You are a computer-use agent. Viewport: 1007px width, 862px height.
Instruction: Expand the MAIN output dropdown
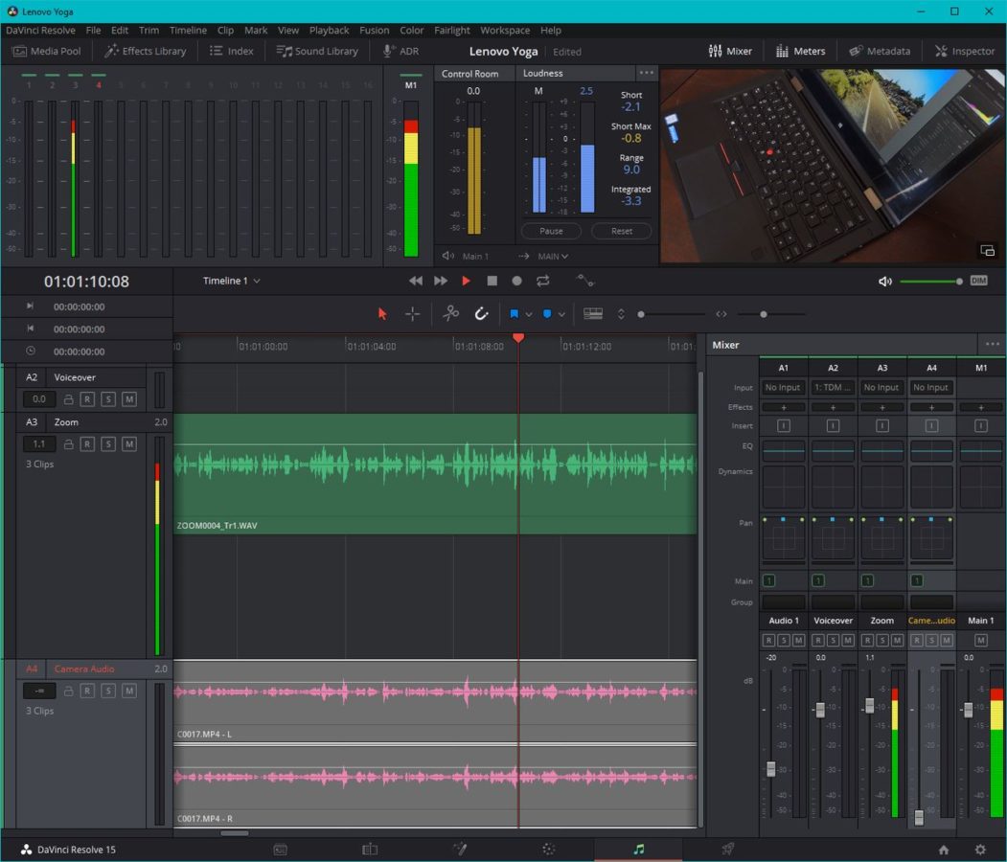tap(552, 256)
